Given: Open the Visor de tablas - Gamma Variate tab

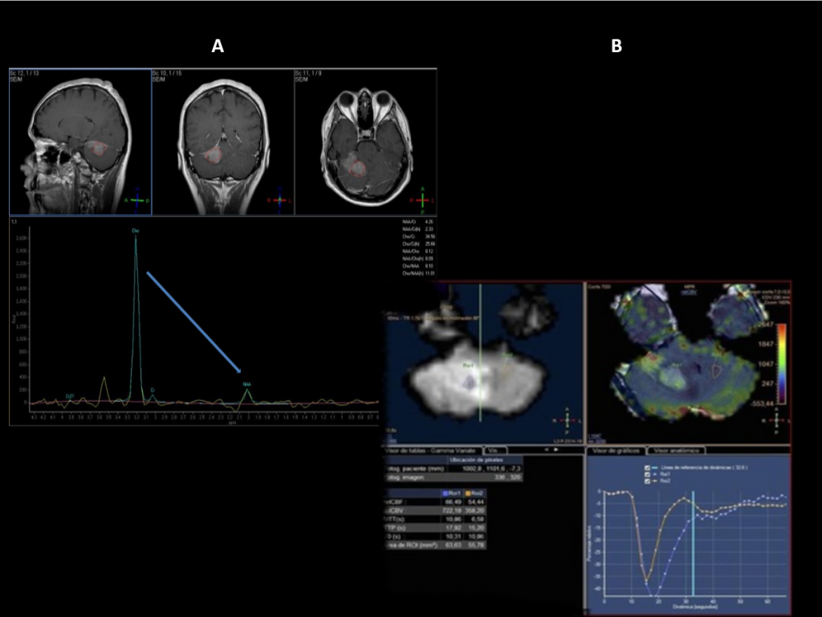Looking at the screenshot, I should pyautogui.click(x=434, y=451).
